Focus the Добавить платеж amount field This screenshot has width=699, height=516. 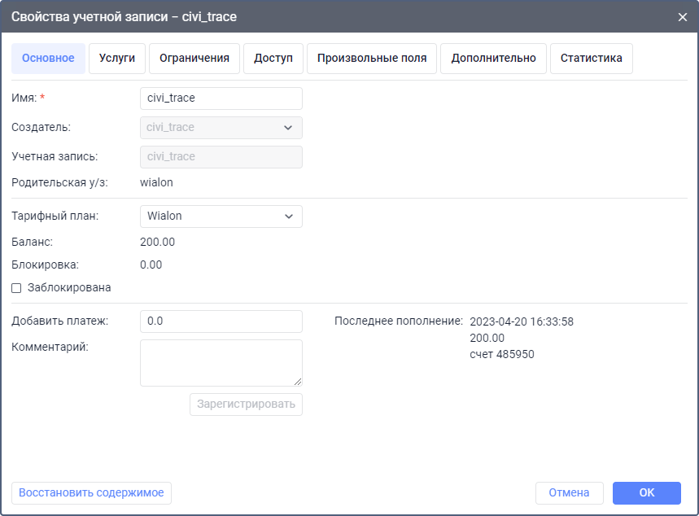[221, 321]
